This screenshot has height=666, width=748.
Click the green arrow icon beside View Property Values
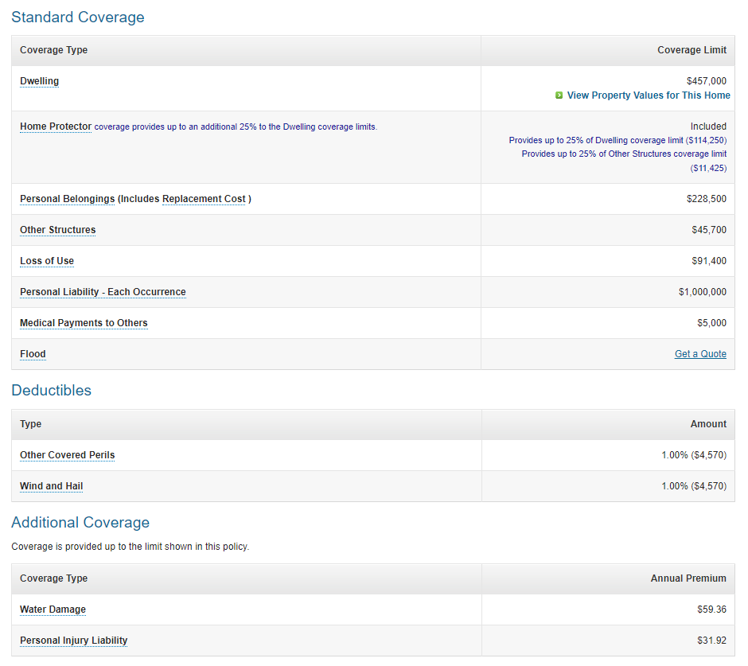pos(559,95)
